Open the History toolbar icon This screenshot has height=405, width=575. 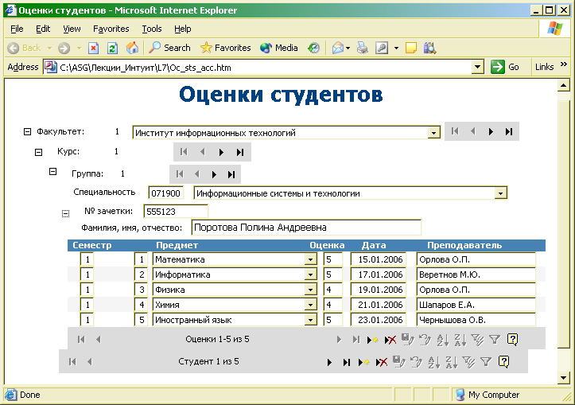pyautogui.click(x=313, y=48)
